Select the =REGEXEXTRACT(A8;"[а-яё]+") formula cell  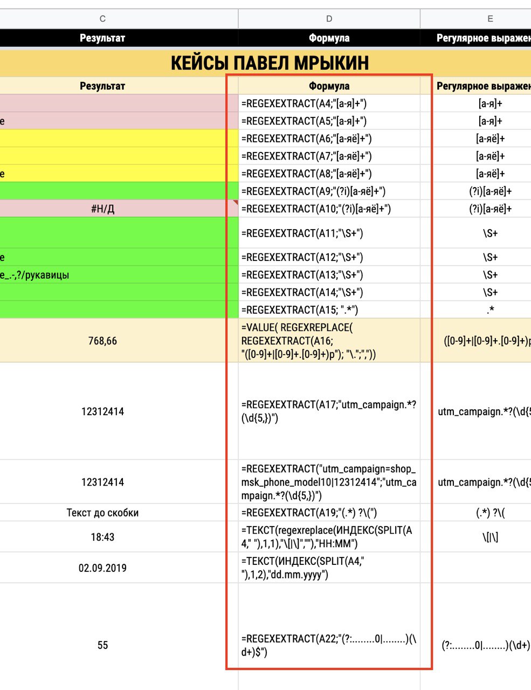[x=329, y=174]
